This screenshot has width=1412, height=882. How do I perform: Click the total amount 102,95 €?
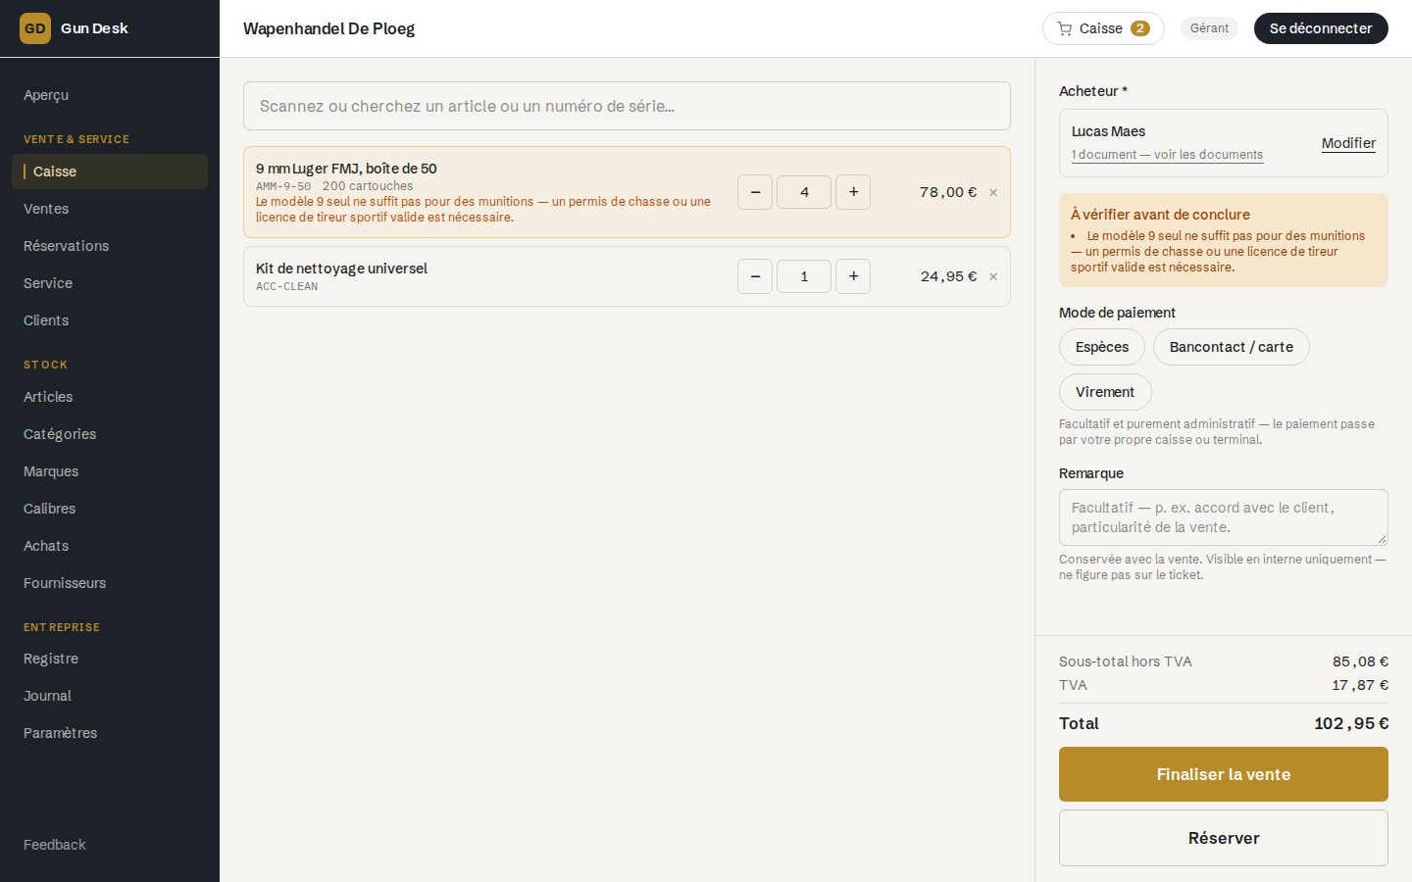[1351, 723]
